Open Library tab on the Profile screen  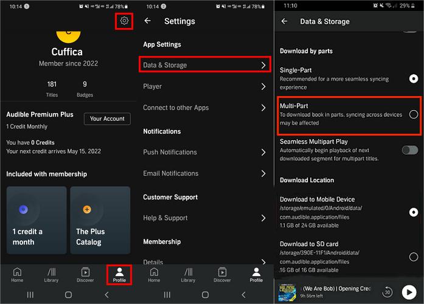pos(51,275)
